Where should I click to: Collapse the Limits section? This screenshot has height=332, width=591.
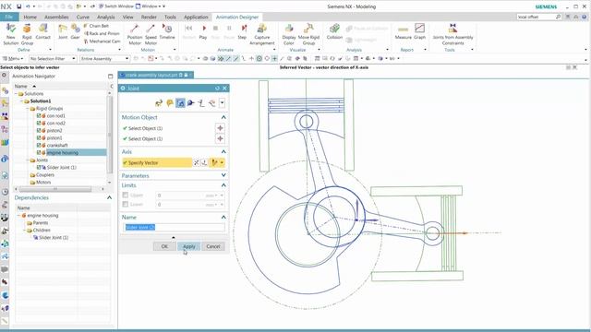tap(223, 185)
